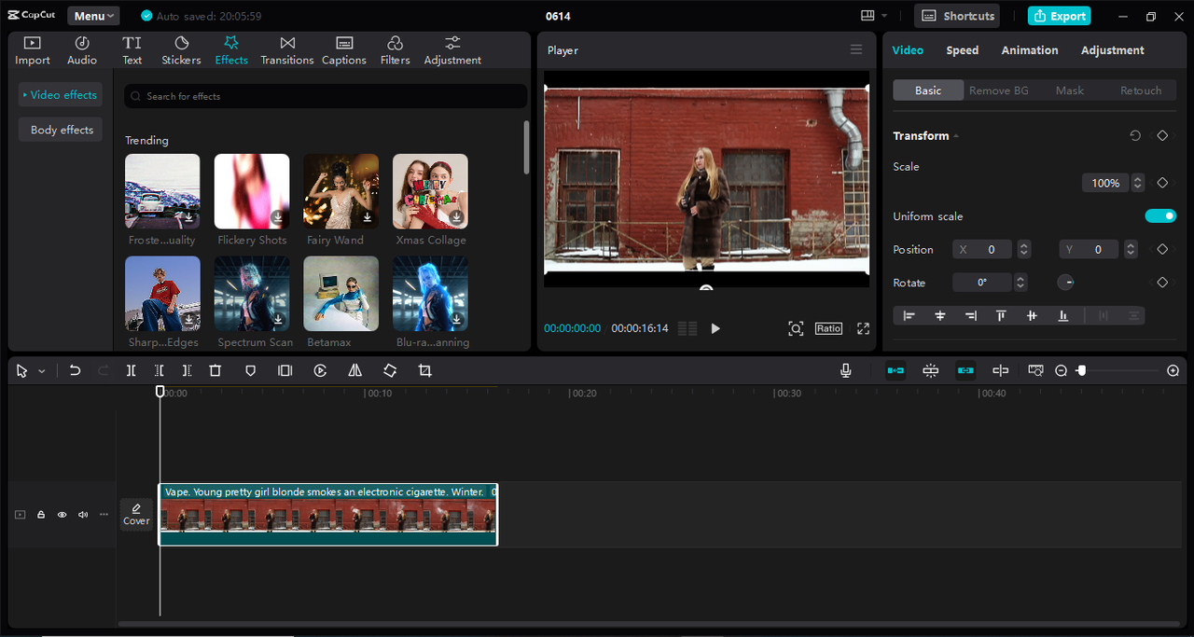
Task: Open the Captions panel
Action: click(344, 50)
